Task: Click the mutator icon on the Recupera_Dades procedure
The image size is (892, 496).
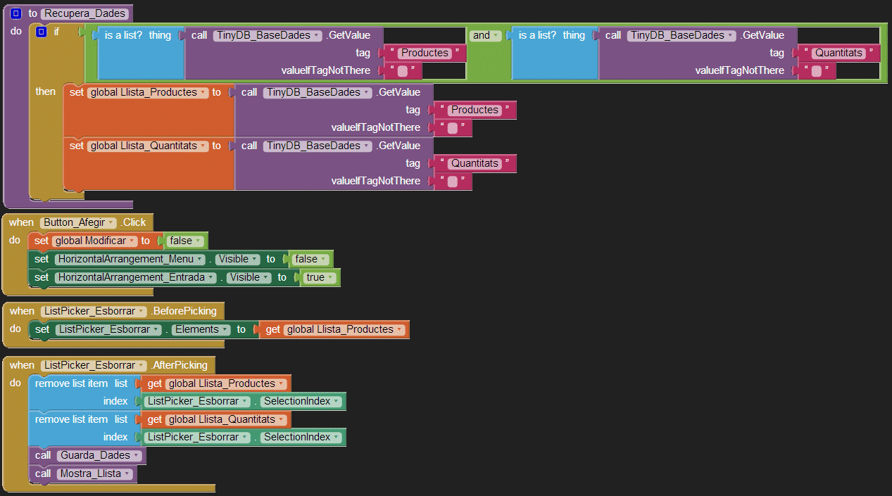Action: [x=16, y=13]
